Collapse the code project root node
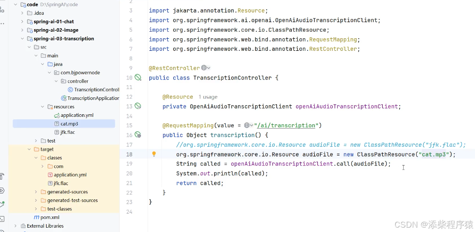The height and width of the screenshot is (232, 475). [15, 4]
